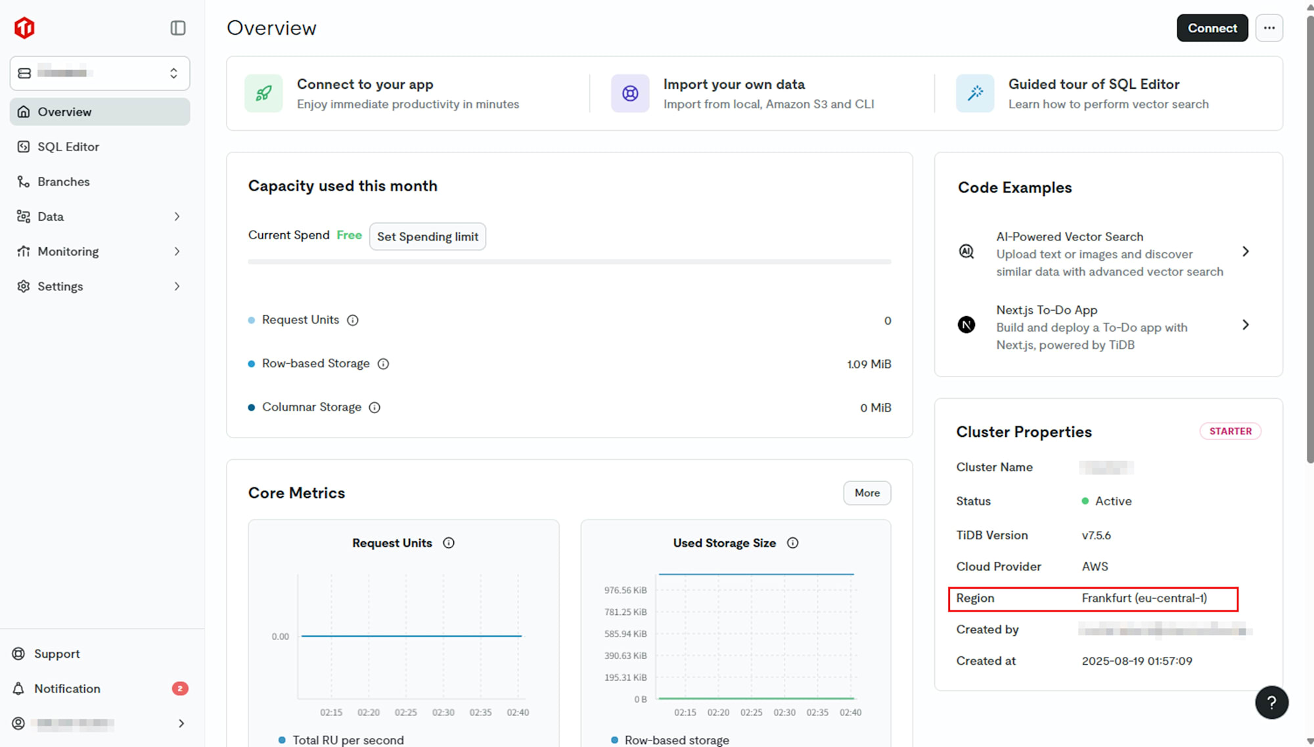Click the More button in Core Metrics
1314x747 pixels.
click(867, 493)
